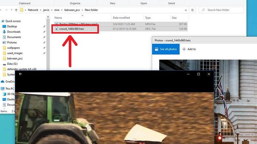Sort files by Date modified column
Viewport: 257px width, 144px height.
click(x=127, y=18)
